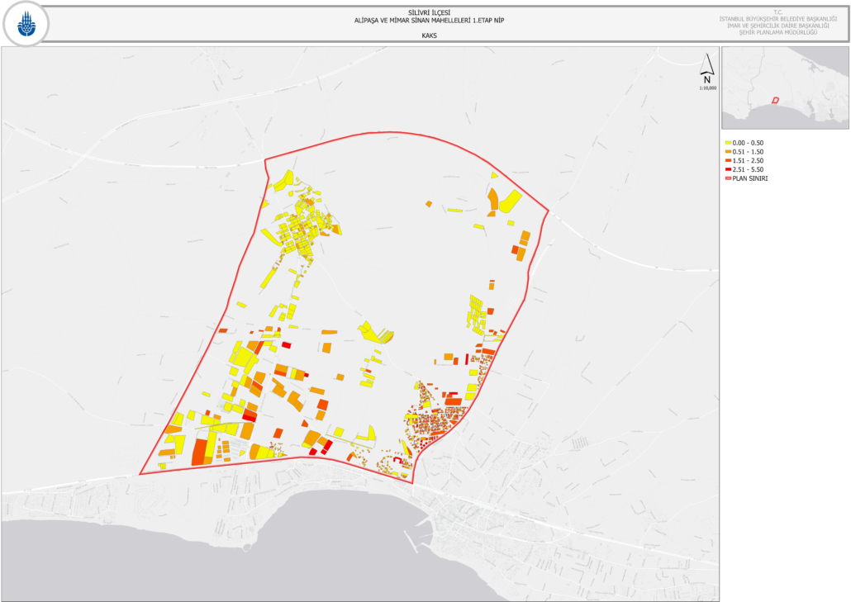Click the 0.00 - 0.50 legend label
Viewport: 851px width, 602px height.
click(749, 143)
